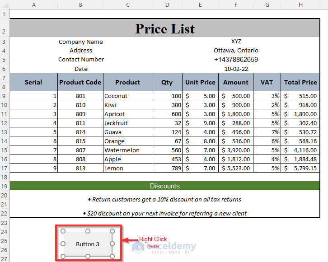Screen dimensions: 328x262
Task: Click the Ottawa, Ontario cell
Action: click(236, 51)
